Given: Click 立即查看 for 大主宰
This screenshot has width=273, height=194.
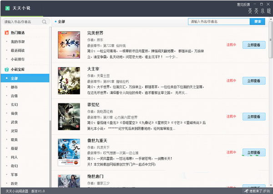Looking at the screenshot, I should coord(254,81).
